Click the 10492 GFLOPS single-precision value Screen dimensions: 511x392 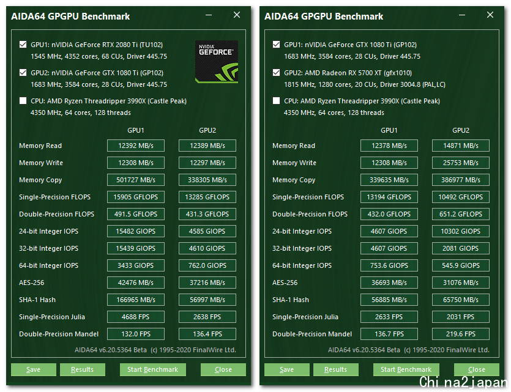click(x=460, y=197)
